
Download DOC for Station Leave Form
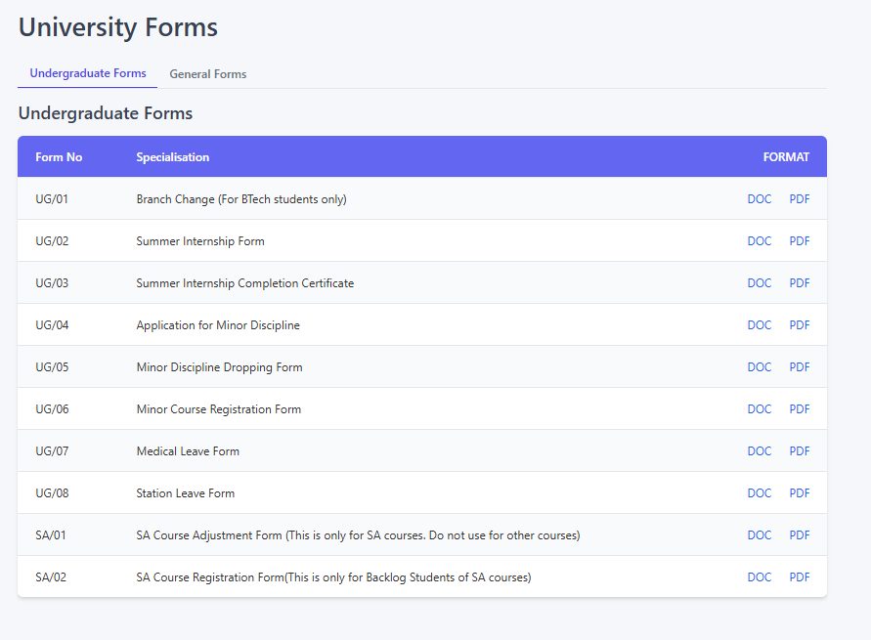(x=760, y=493)
